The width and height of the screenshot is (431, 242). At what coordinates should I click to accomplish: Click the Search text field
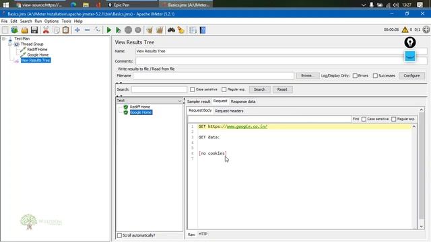159,89
